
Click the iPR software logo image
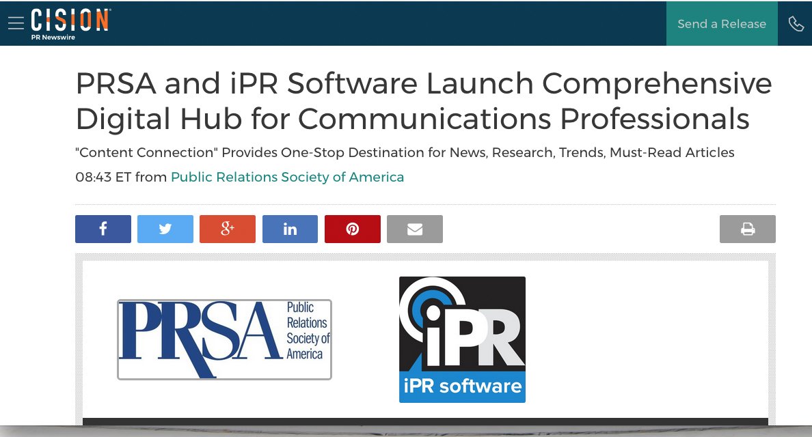tap(463, 339)
